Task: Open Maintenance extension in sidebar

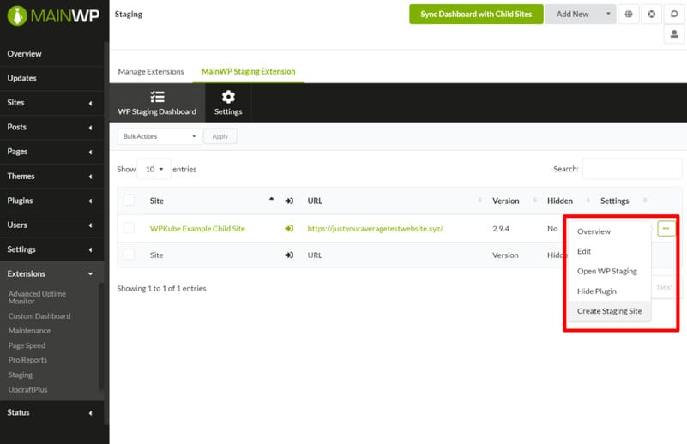Action: tap(29, 331)
